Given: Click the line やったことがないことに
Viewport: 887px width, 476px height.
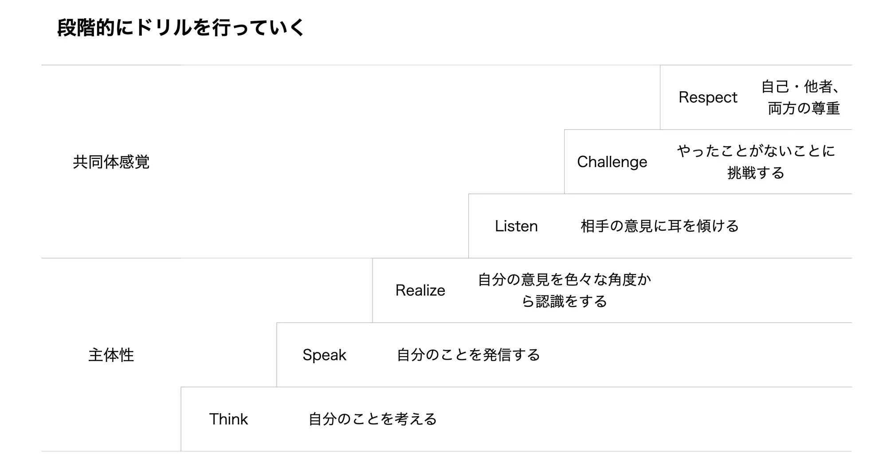Looking at the screenshot, I should pyautogui.click(x=756, y=151).
